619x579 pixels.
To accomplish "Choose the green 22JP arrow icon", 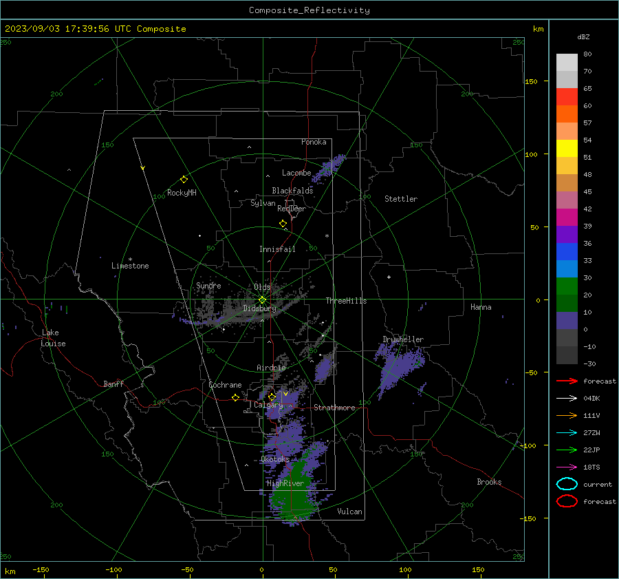I will (567, 450).
